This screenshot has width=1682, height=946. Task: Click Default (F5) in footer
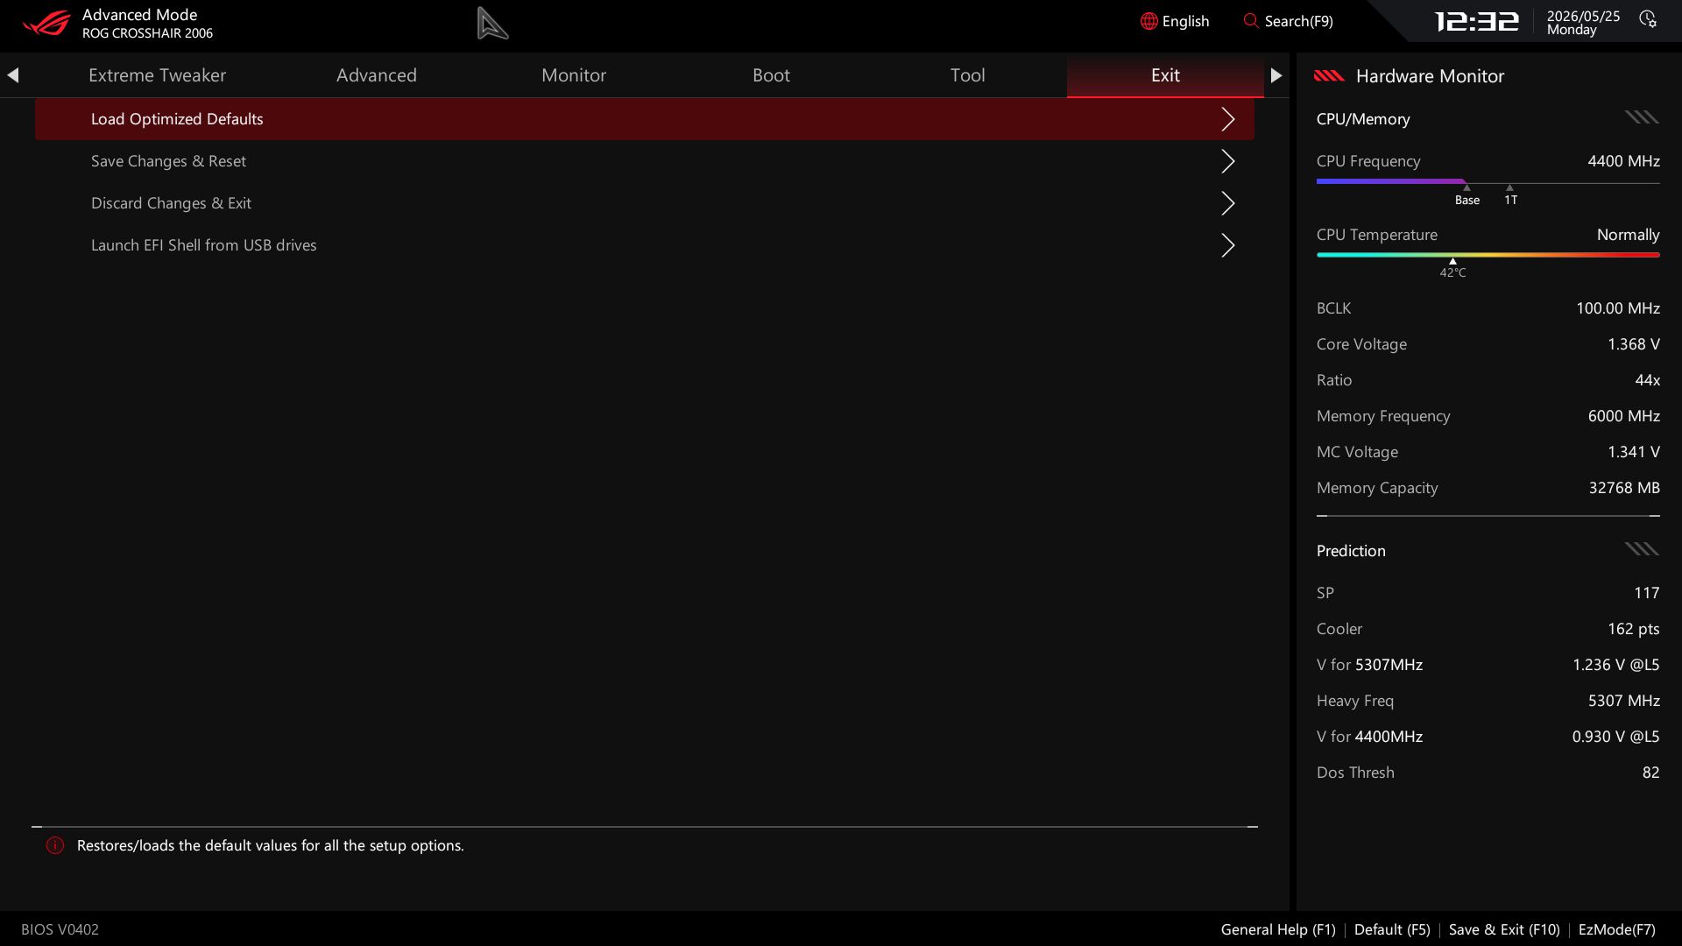point(1392,929)
